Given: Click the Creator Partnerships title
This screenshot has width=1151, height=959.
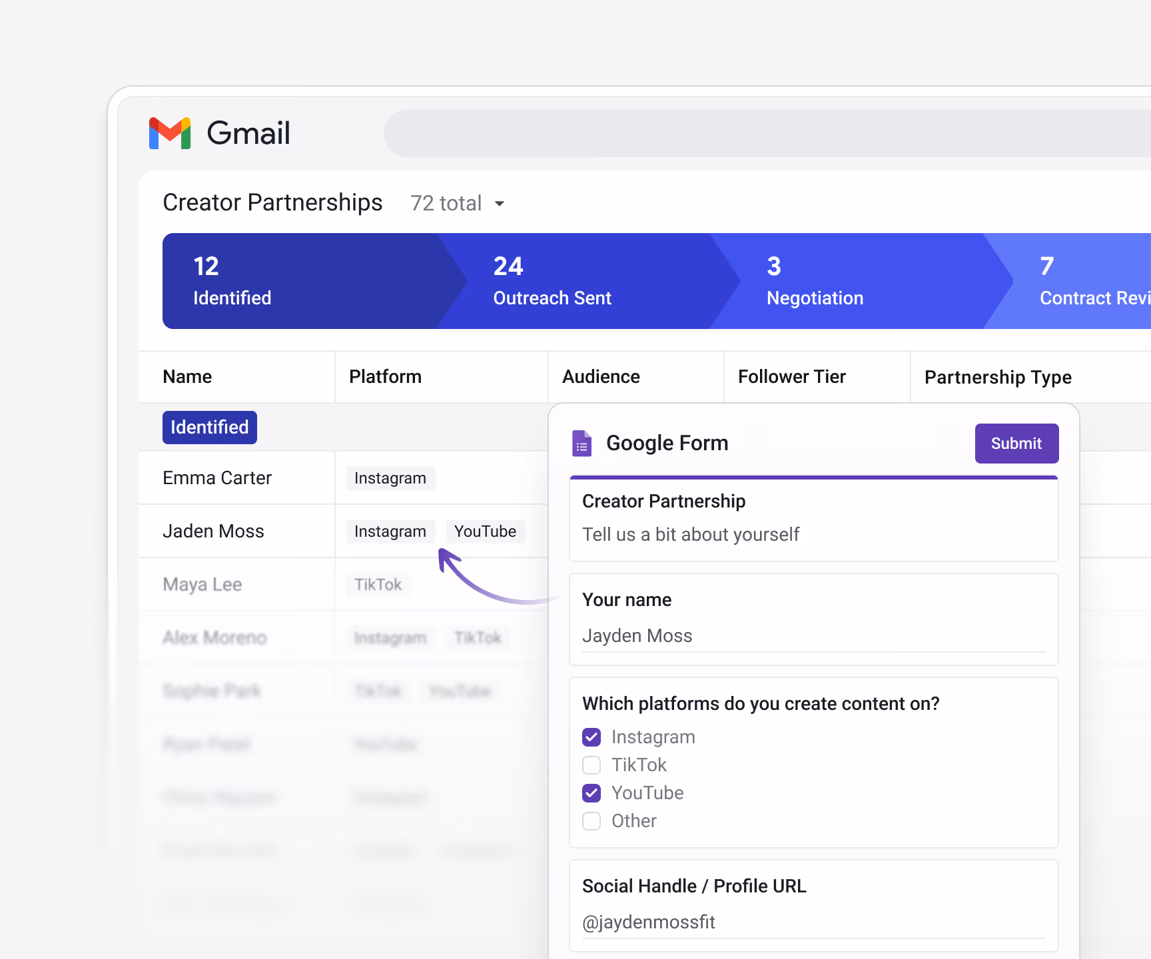Looking at the screenshot, I should 272,203.
